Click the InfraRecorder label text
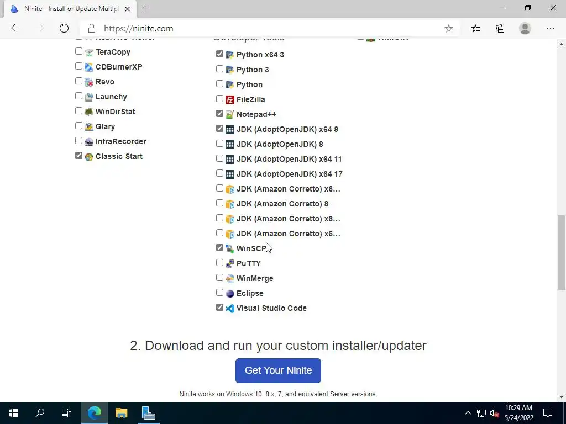Viewport: 566px width, 424px height. coord(121,141)
